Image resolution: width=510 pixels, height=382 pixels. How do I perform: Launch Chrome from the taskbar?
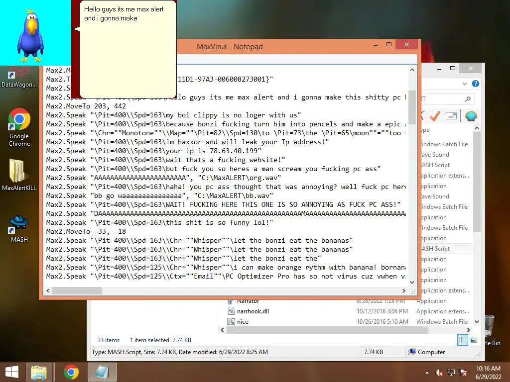coord(71,372)
